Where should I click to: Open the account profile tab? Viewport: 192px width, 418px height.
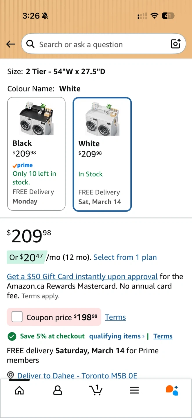click(x=58, y=390)
